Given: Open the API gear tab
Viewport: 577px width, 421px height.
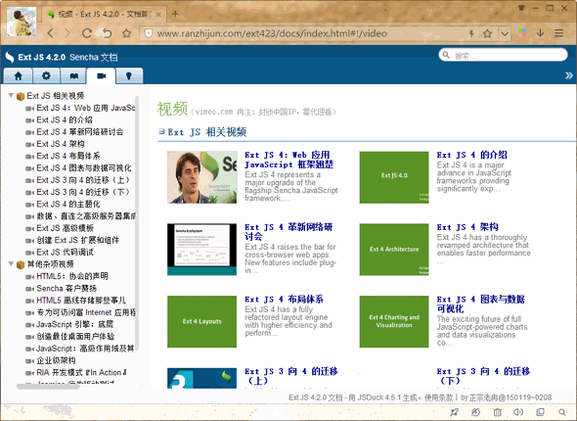Looking at the screenshot, I should (x=46, y=75).
